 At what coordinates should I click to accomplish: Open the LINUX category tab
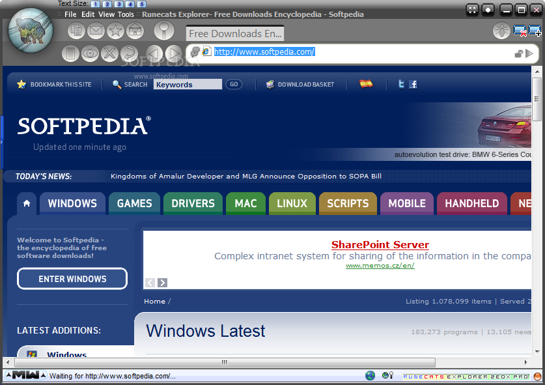click(x=292, y=203)
